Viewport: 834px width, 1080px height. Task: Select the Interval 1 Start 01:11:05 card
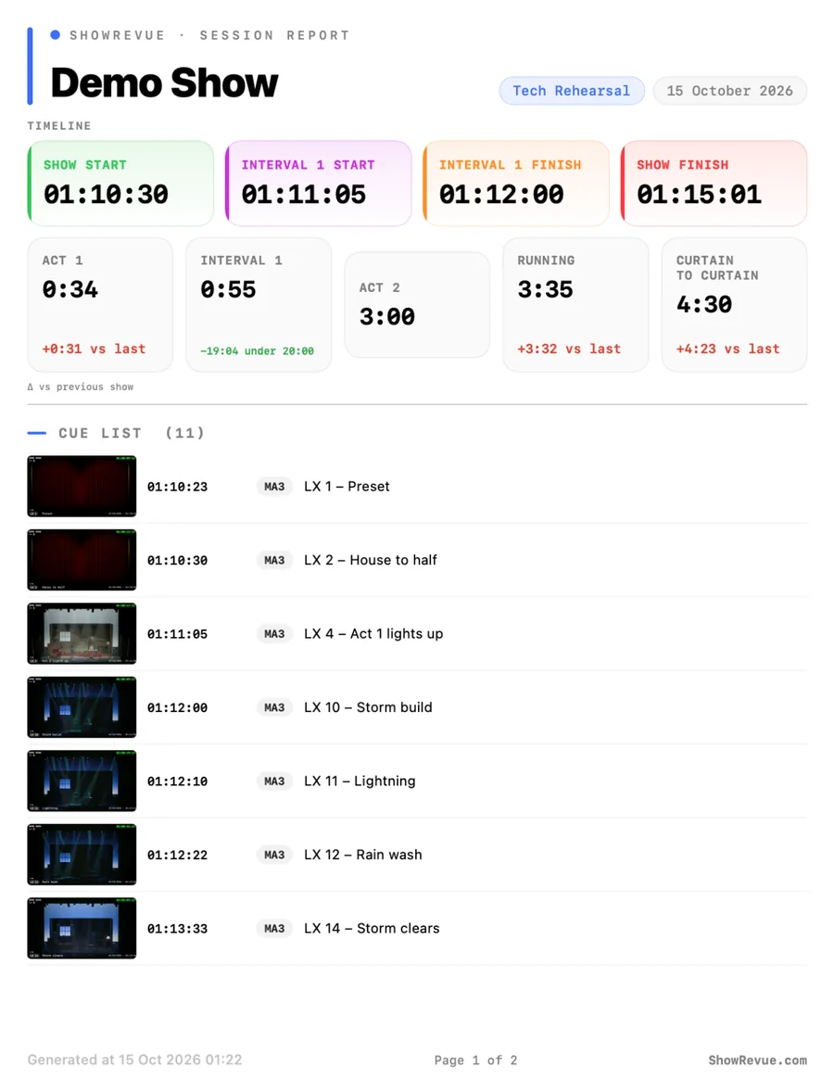(x=318, y=184)
